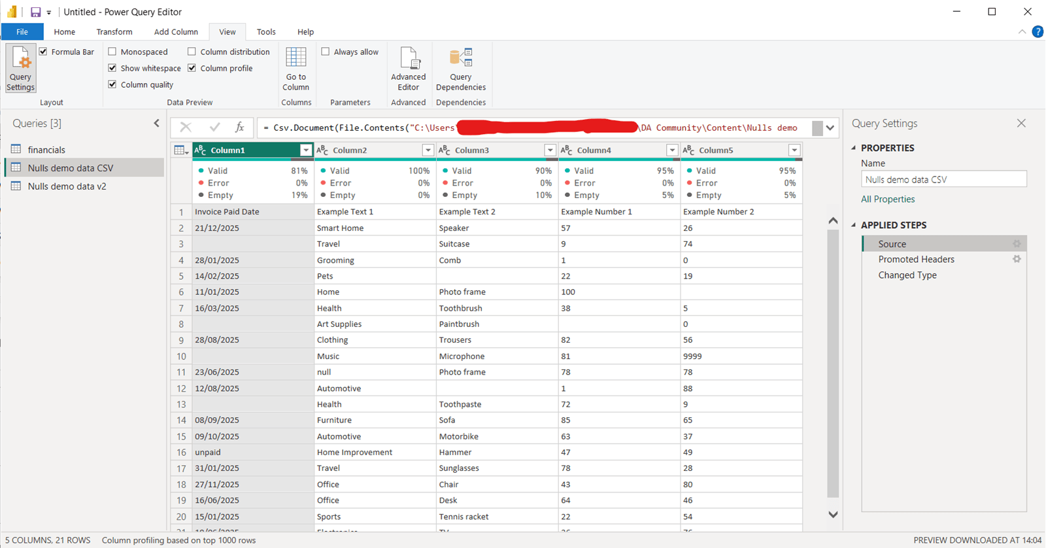Open the Help question mark icon

click(x=1038, y=31)
